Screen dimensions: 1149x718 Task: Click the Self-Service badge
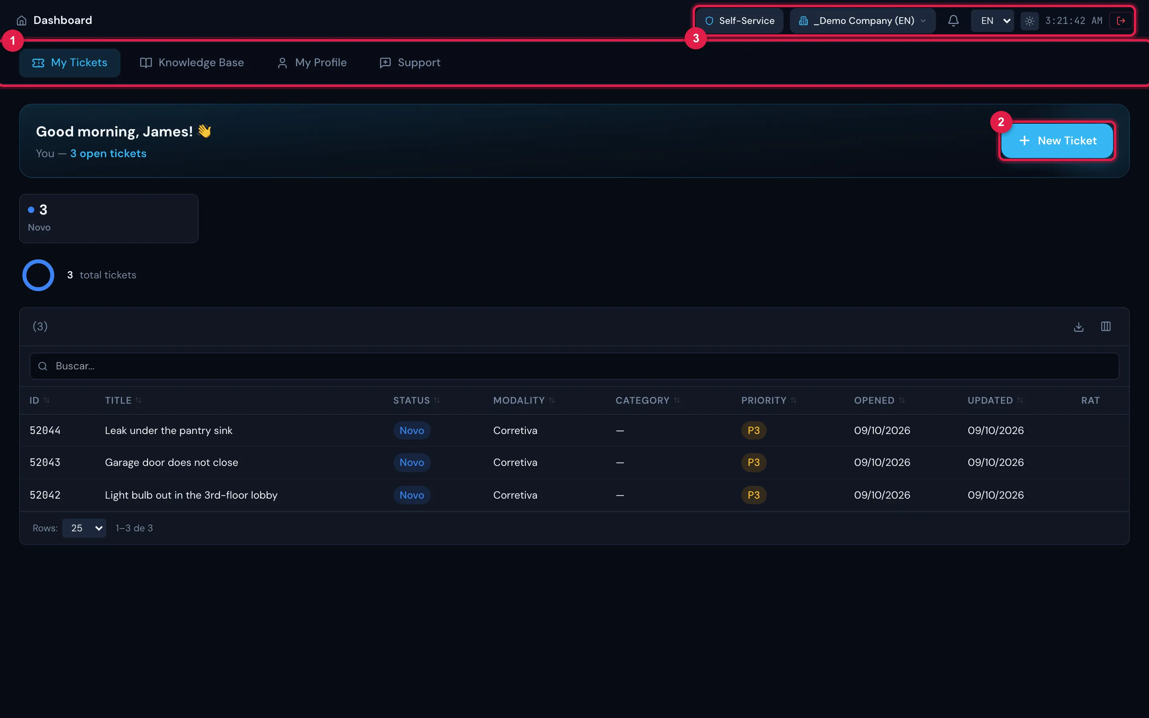[740, 21]
